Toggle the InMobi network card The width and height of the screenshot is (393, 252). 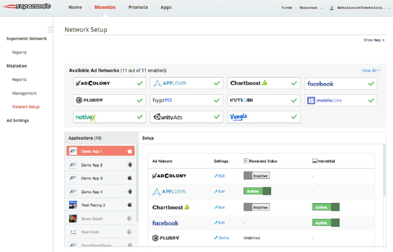264,100
